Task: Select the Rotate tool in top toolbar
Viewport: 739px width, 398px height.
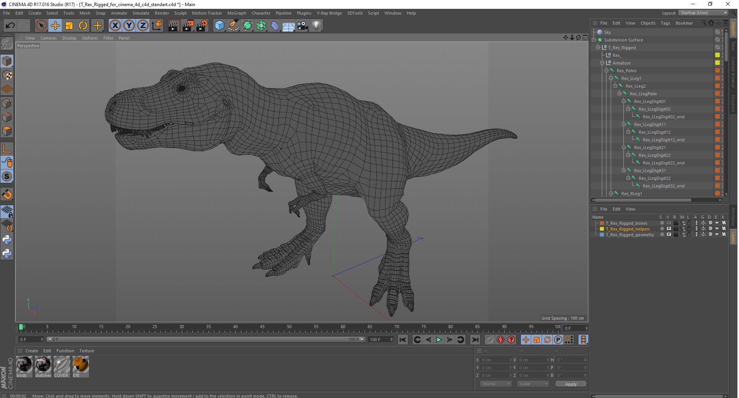Action: tap(83, 26)
